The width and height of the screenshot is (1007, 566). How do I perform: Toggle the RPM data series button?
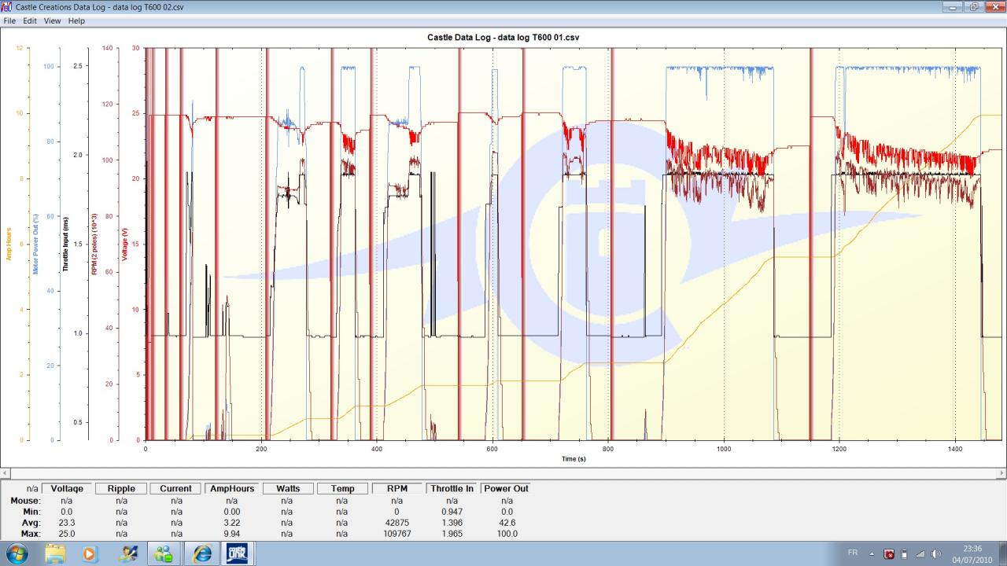click(x=397, y=488)
